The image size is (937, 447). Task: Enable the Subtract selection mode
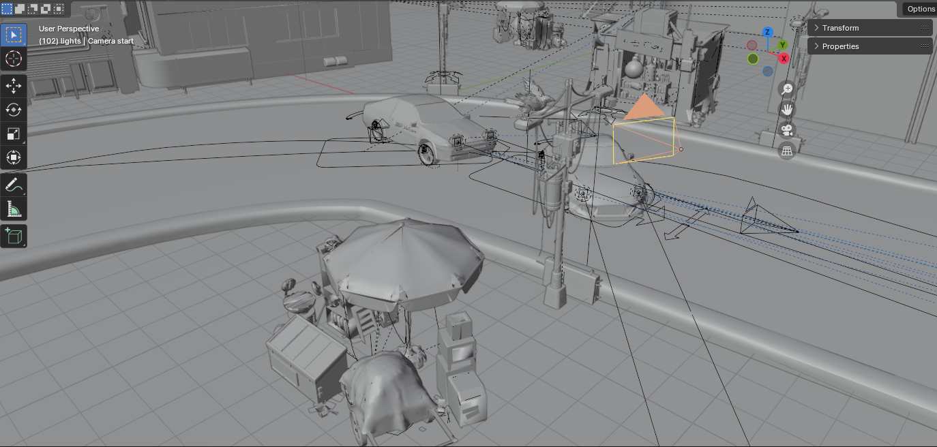click(x=33, y=9)
